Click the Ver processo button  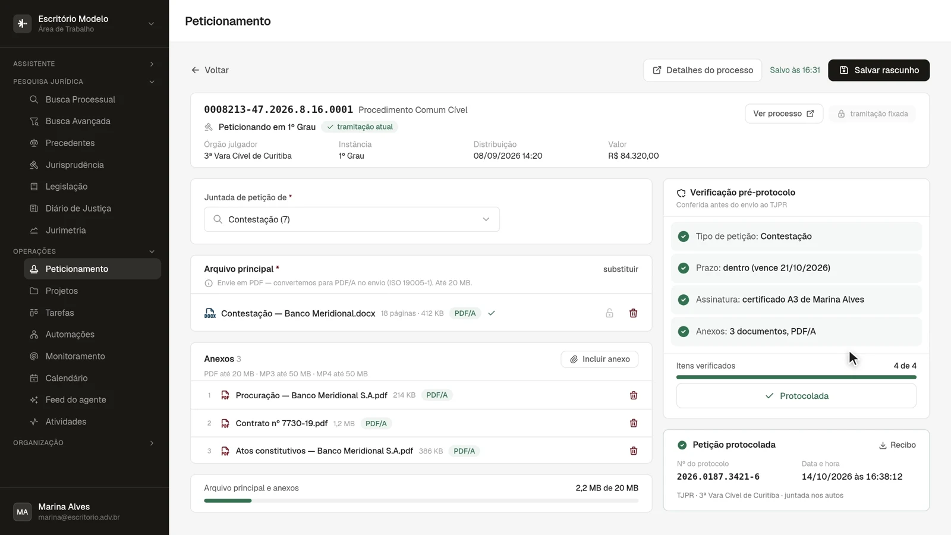784,114
